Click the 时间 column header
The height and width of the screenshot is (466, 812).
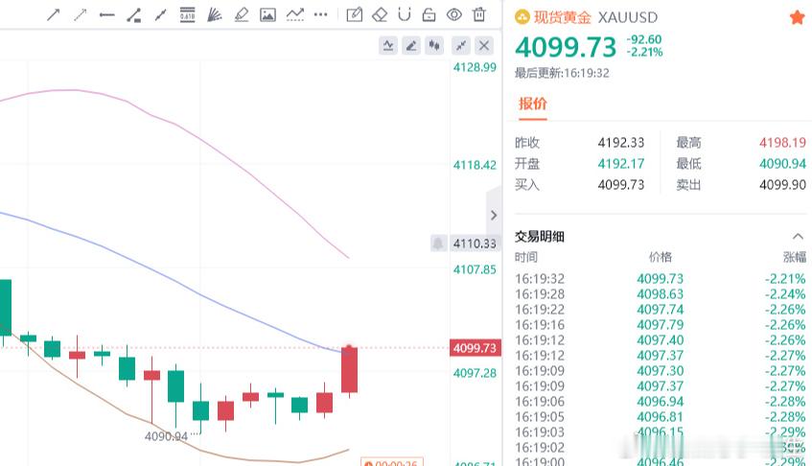pyautogui.click(x=525, y=257)
